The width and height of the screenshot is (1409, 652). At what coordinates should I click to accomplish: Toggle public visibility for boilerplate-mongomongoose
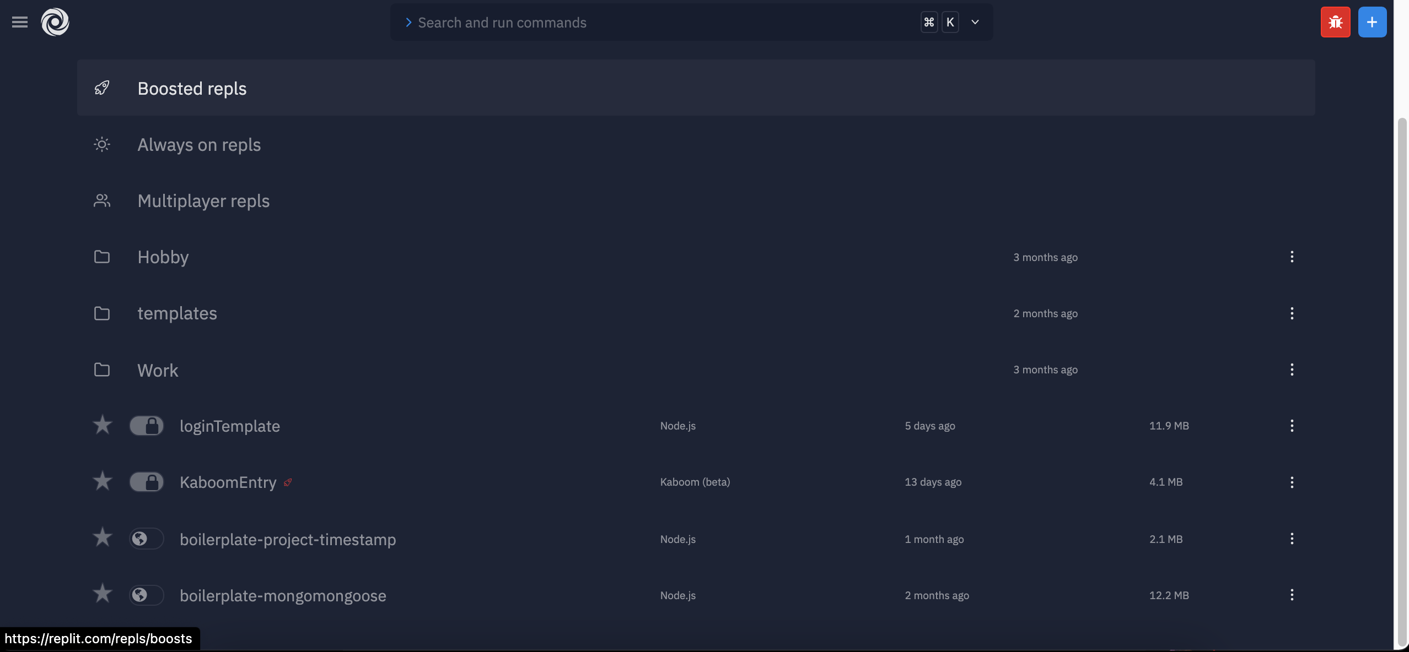point(147,595)
